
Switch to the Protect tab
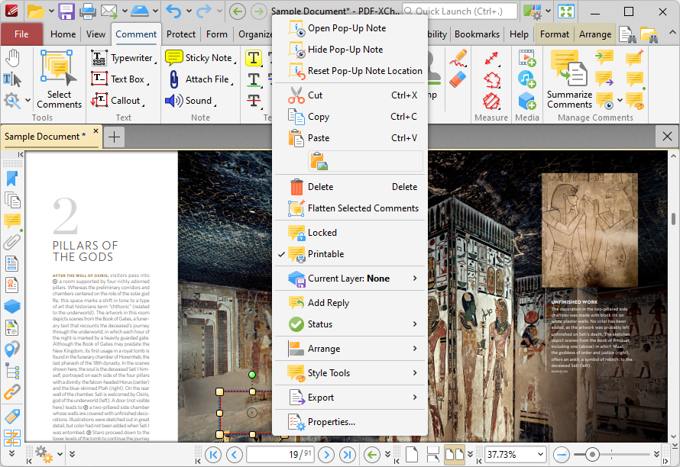pos(181,34)
